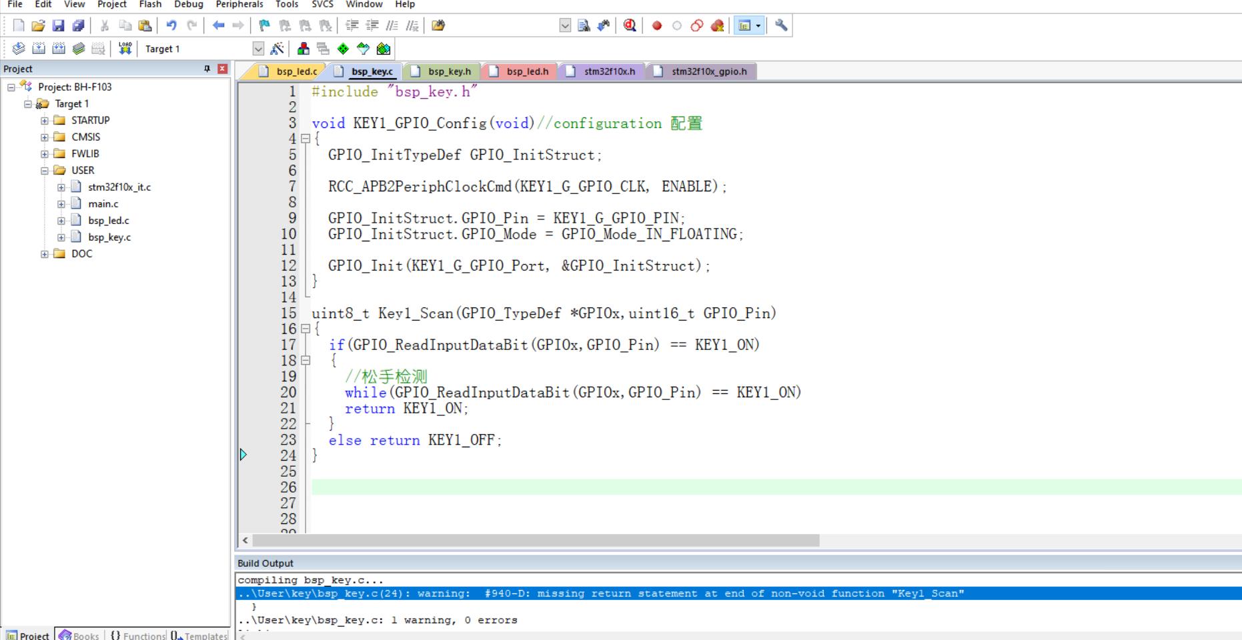
Task: Expand the STARTUP folder
Action: point(45,121)
